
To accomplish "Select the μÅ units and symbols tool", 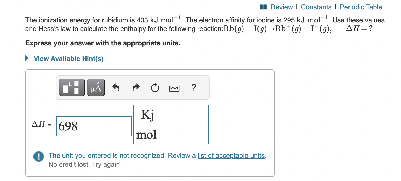I will coord(96,87).
